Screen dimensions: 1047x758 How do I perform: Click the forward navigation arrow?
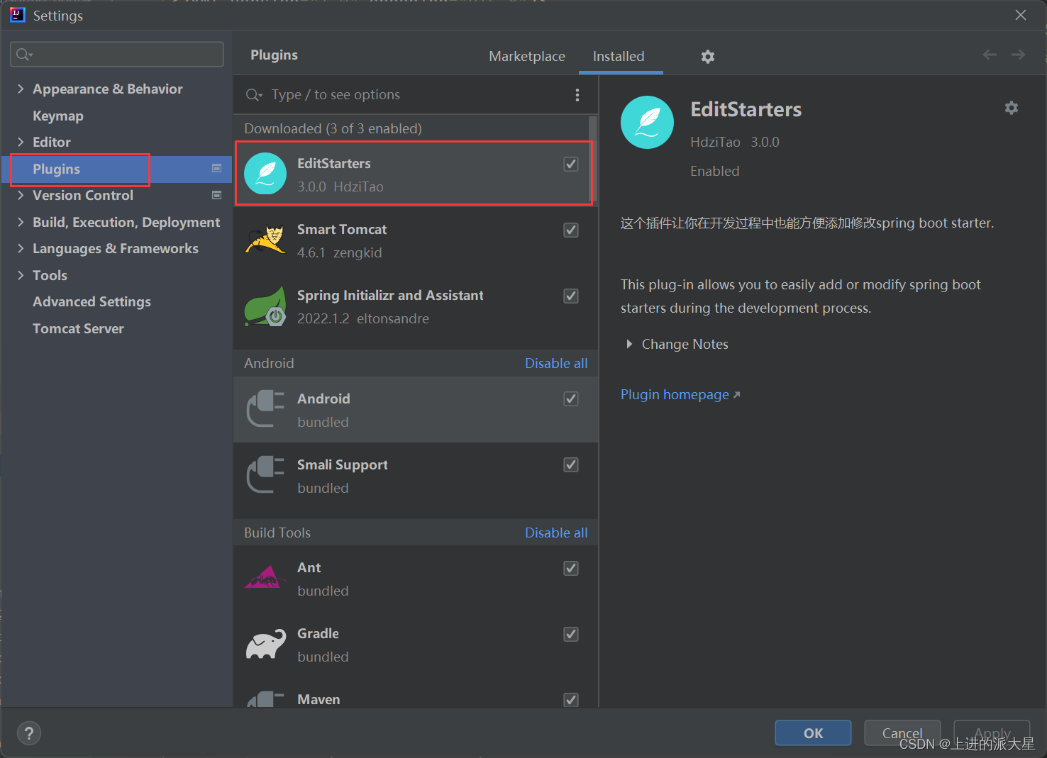pos(1018,55)
